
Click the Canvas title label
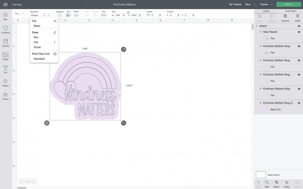(x=17, y=4)
